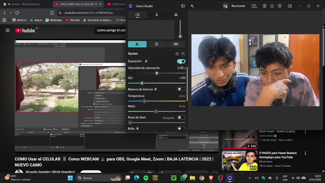
Task: Click the Camo camera preview image
Action: (255, 70)
